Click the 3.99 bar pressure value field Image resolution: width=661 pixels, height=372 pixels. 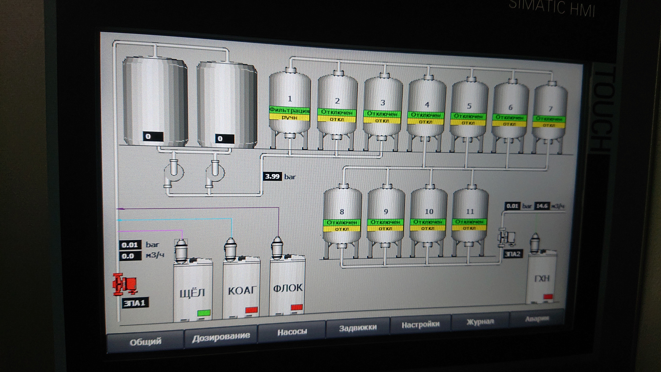coord(272,176)
